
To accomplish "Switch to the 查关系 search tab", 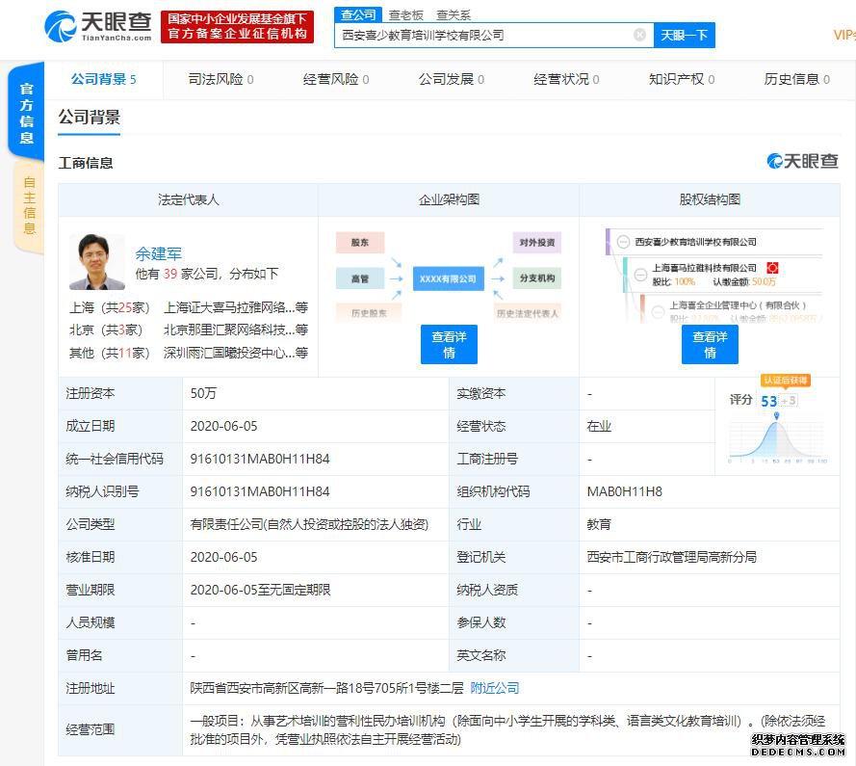I will pos(454,15).
